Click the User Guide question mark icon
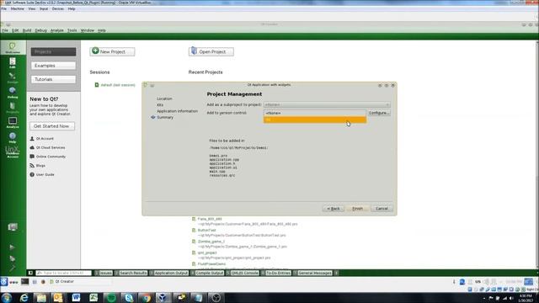Viewport: 539px width, 303px height. click(32, 174)
